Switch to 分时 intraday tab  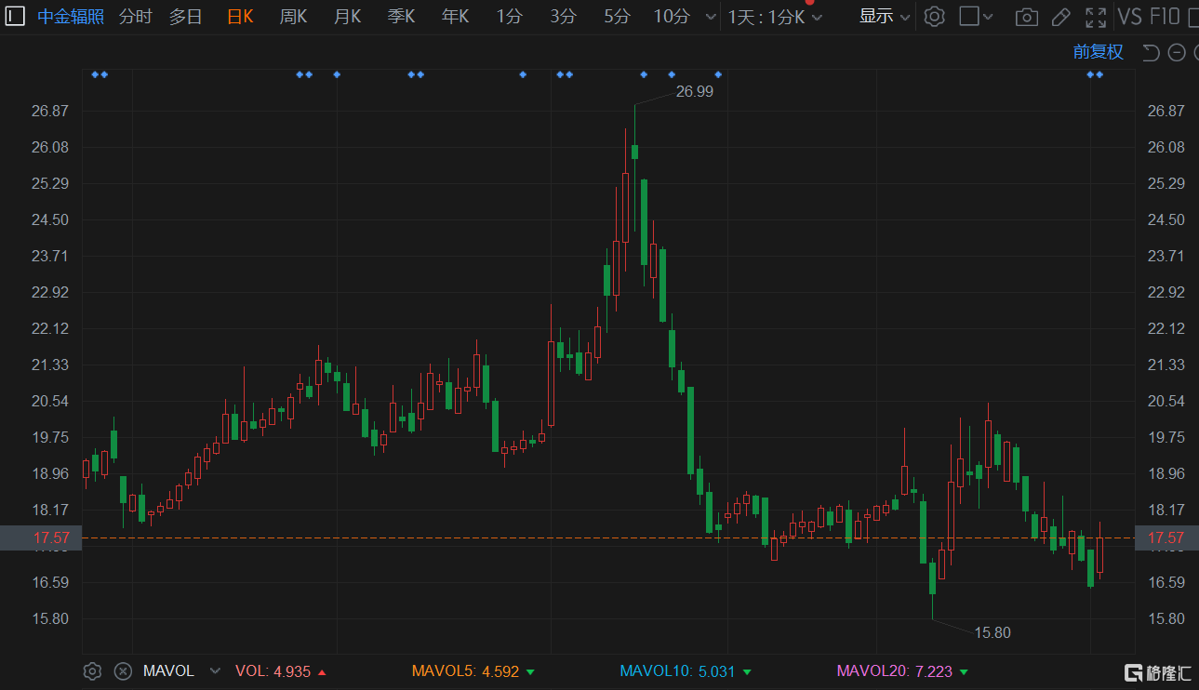pyautogui.click(x=135, y=16)
